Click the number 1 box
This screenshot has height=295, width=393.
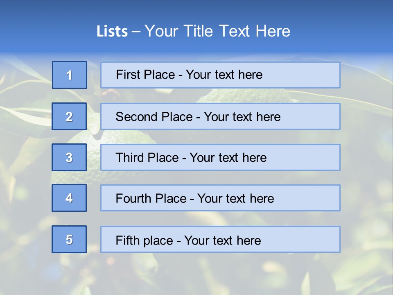click(x=70, y=75)
